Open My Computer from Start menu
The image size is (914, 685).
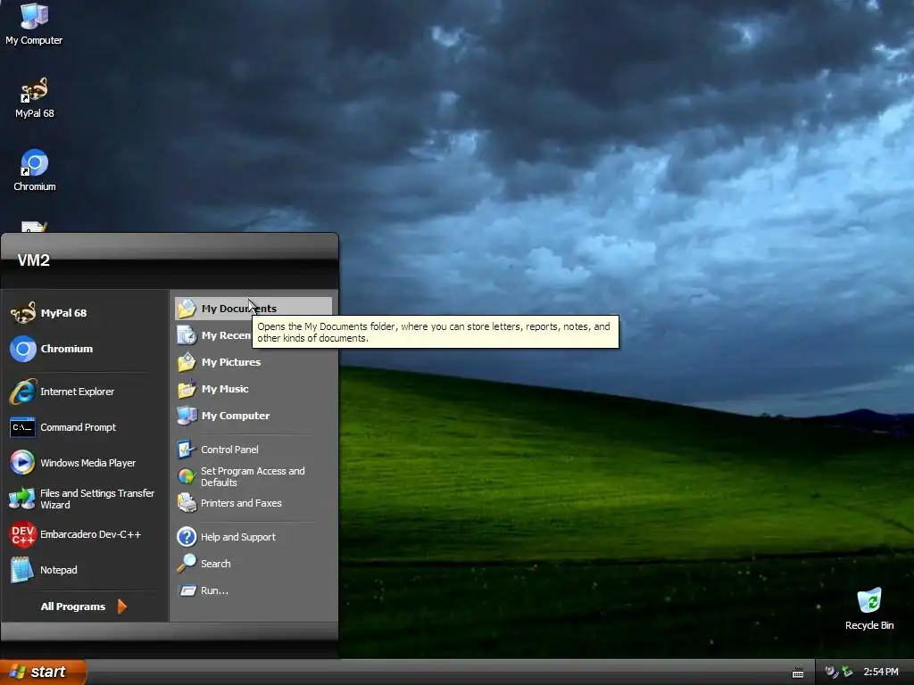coord(253,416)
